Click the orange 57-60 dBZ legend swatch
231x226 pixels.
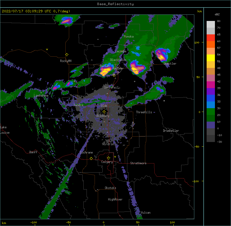211,45
